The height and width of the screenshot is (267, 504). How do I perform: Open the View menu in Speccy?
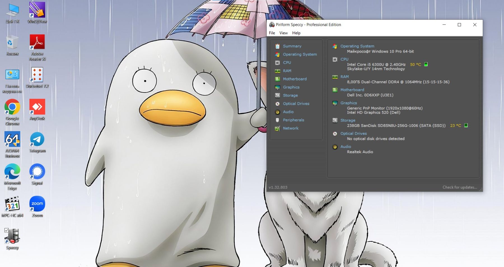pyautogui.click(x=283, y=33)
